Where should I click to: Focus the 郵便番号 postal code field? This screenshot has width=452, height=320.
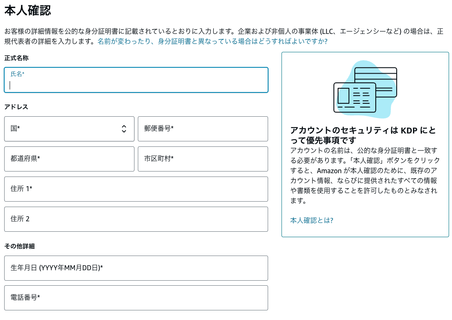(x=203, y=129)
